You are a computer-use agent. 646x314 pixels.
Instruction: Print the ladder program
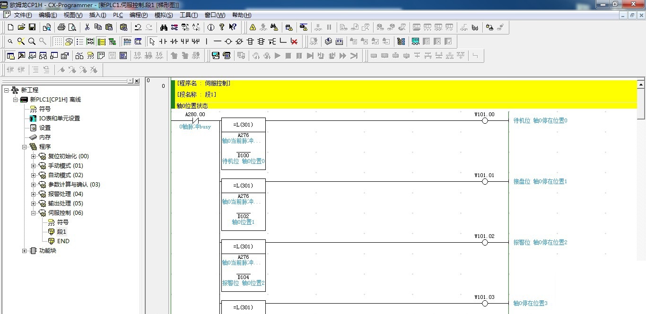(x=61, y=27)
